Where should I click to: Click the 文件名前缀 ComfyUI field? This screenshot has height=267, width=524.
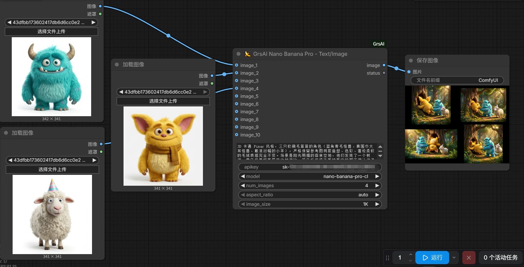(x=457, y=80)
